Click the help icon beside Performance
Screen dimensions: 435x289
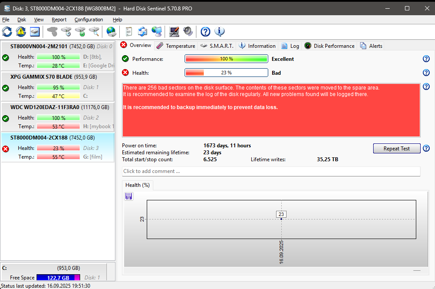pos(426,59)
